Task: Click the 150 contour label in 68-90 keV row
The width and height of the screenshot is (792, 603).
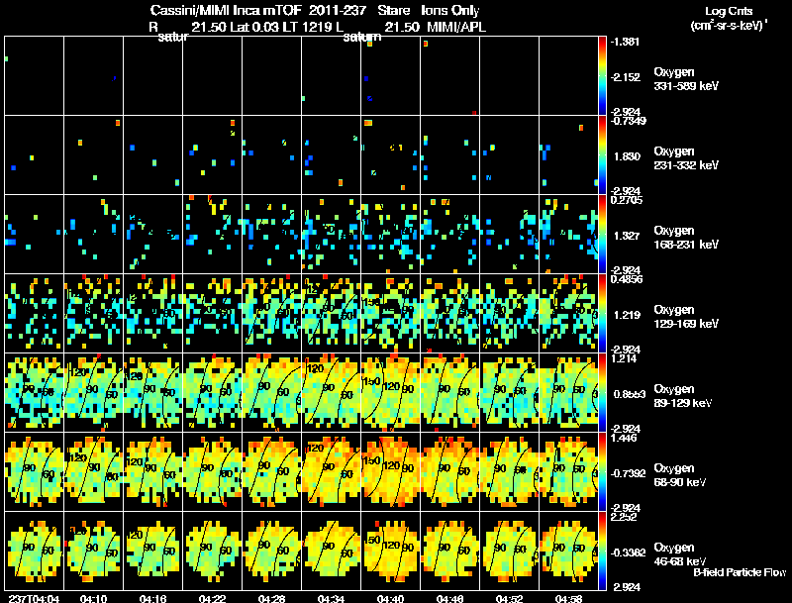Action: 371,461
